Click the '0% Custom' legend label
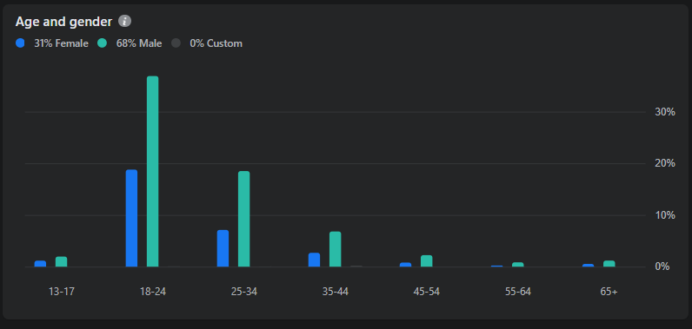Image resolution: width=692 pixels, height=329 pixels. click(216, 43)
